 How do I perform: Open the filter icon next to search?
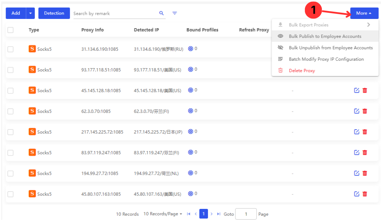(174, 13)
